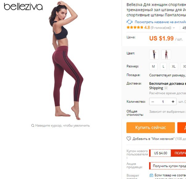The image size is (186, 179).
Task: Click the five-star rating icons
Action: click(x=135, y=28)
